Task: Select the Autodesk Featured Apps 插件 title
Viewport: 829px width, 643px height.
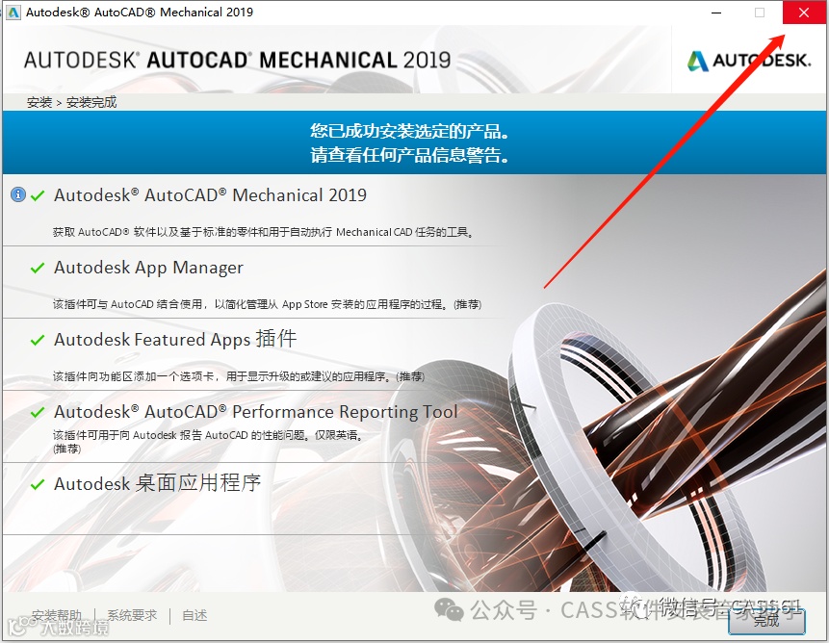Action: tap(175, 339)
